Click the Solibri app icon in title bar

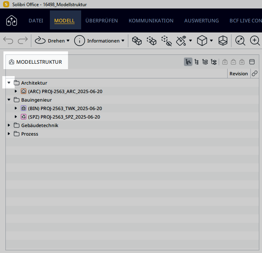pos(6,4)
